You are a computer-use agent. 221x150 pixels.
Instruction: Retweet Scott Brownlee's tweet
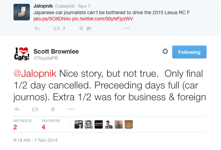(x=35, y=109)
